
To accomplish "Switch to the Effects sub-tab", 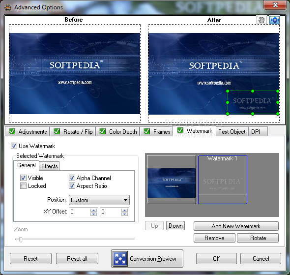I will [x=49, y=166].
